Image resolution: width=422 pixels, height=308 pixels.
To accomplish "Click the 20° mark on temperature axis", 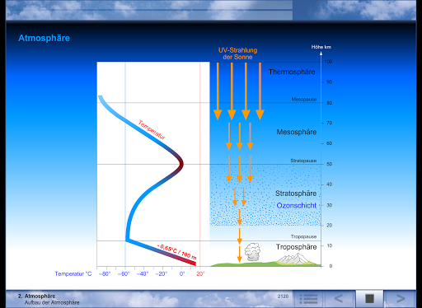I will (x=200, y=274).
